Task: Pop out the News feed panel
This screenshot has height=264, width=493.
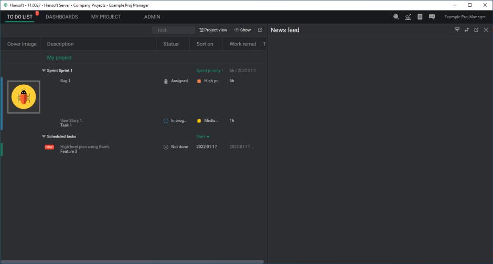Action: click(x=476, y=30)
